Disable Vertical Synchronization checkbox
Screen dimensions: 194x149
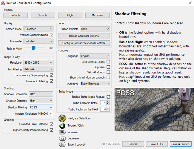(x=52, y=35)
